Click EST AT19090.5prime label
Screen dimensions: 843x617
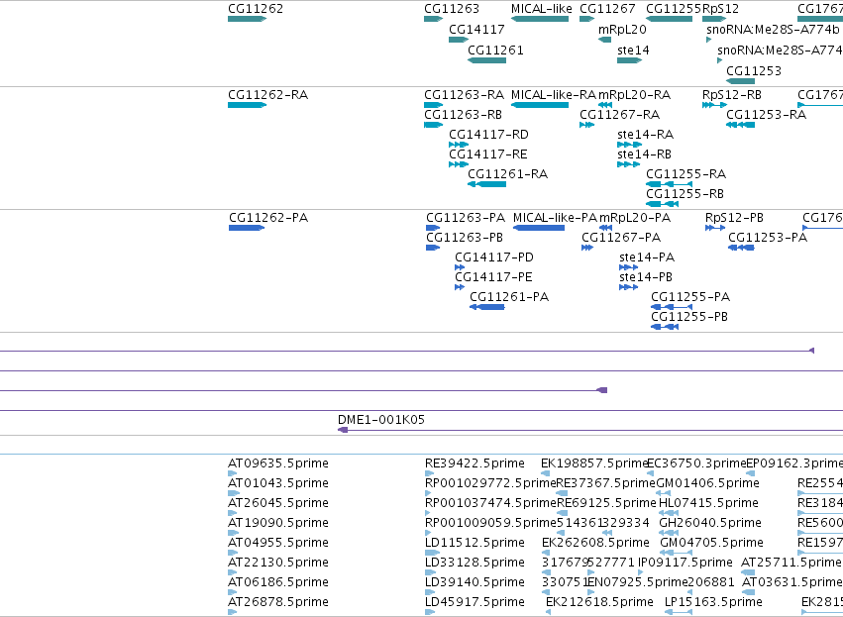278,522
